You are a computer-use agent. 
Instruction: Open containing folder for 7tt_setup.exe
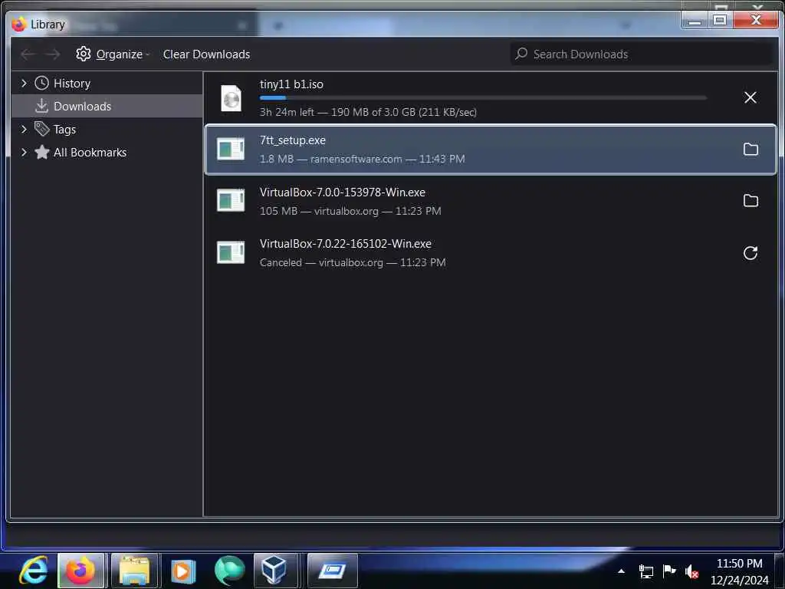pyautogui.click(x=751, y=149)
